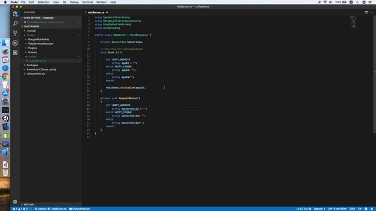Open the Extensions view in the activity bar

click(x=15, y=53)
